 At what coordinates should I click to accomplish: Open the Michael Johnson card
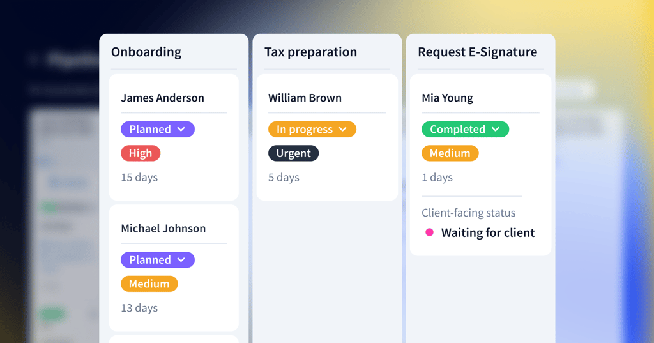point(163,229)
